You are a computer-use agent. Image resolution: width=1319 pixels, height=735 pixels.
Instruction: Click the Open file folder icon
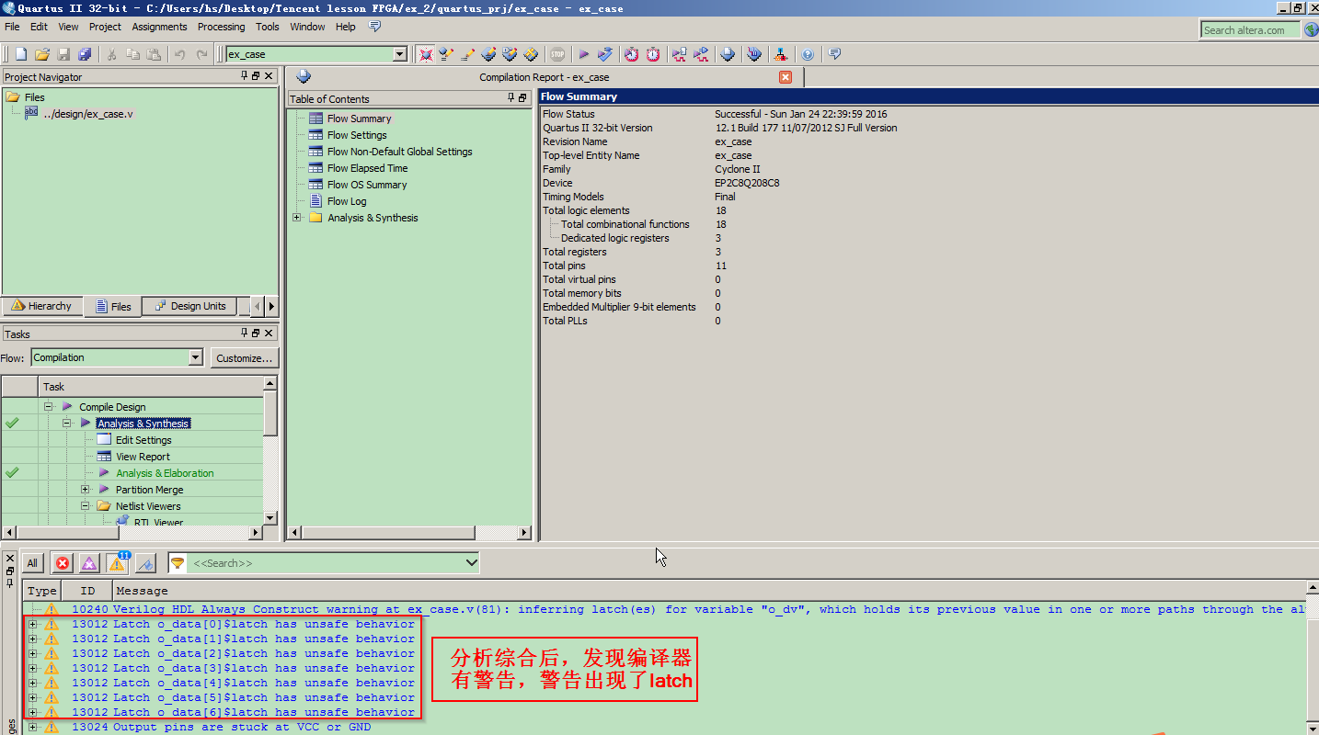[x=42, y=54]
